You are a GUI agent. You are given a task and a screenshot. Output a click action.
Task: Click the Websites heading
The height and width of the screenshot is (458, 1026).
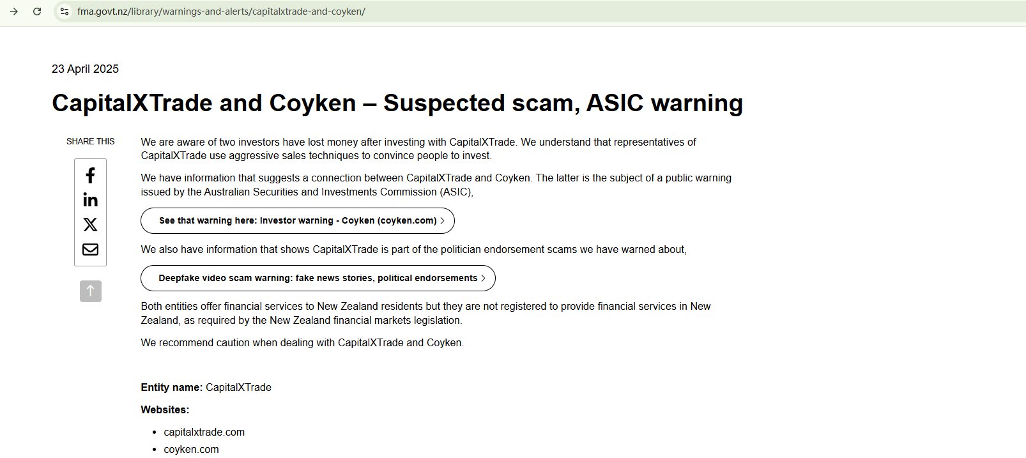pos(165,410)
